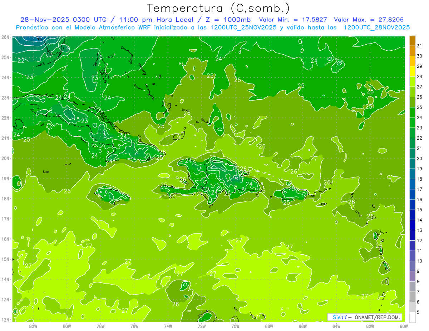This screenshot has height=331, width=429.
Task: Click the gray colorbar segment between 6 and 7
Action: point(412,297)
